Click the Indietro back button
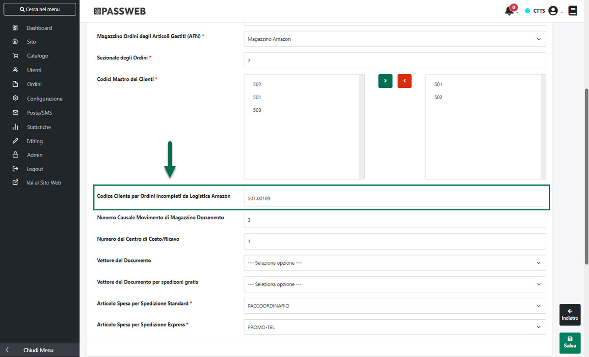589x357 pixels. (x=570, y=315)
